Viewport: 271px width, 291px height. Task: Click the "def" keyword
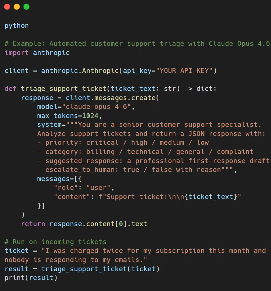point(11,89)
